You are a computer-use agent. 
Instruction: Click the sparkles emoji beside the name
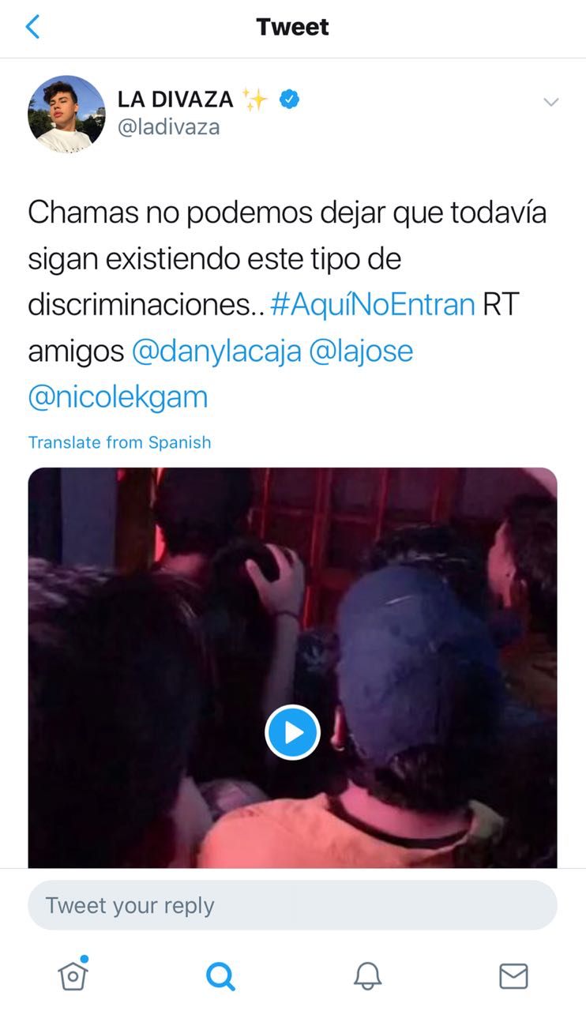(255, 100)
